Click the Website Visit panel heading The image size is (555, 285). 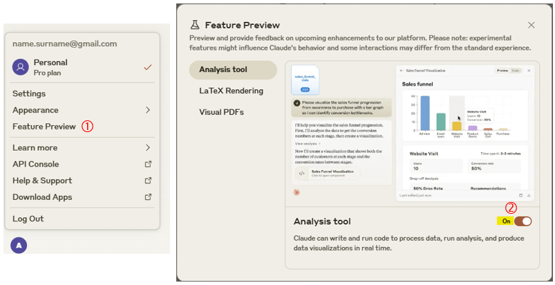click(424, 154)
